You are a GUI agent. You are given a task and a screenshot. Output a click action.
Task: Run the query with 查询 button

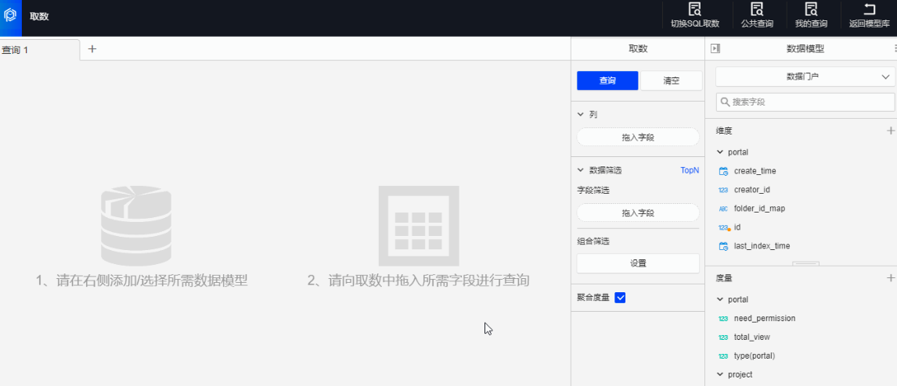607,81
